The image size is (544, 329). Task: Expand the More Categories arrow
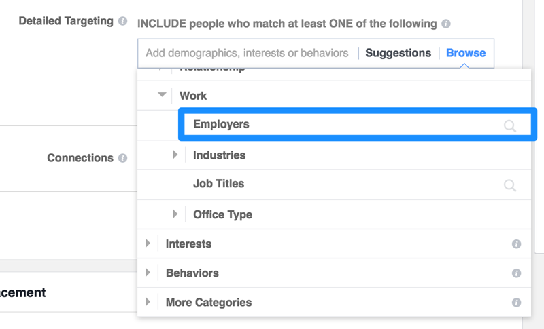[148, 302]
